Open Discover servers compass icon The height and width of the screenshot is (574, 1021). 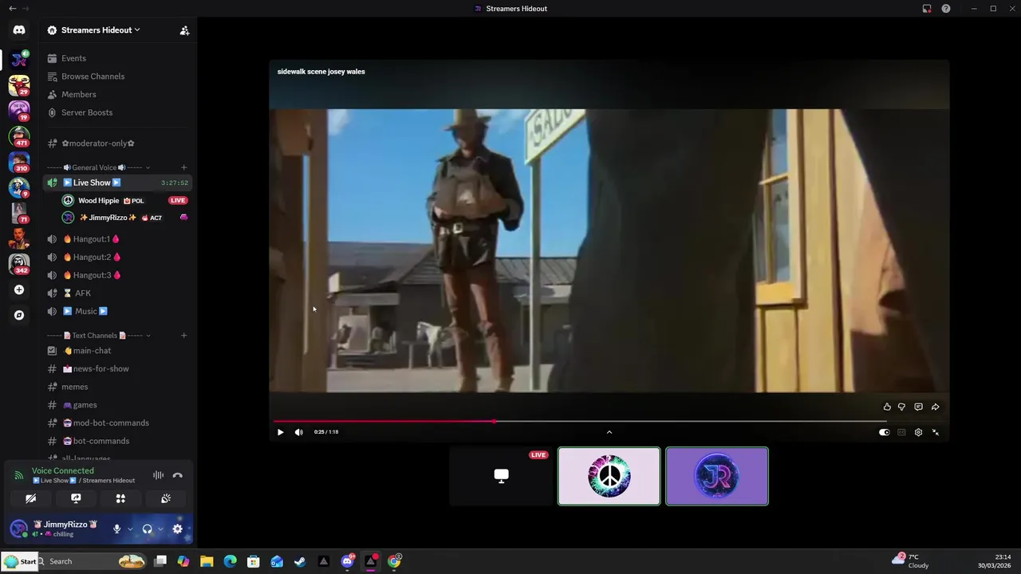point(19,315)
